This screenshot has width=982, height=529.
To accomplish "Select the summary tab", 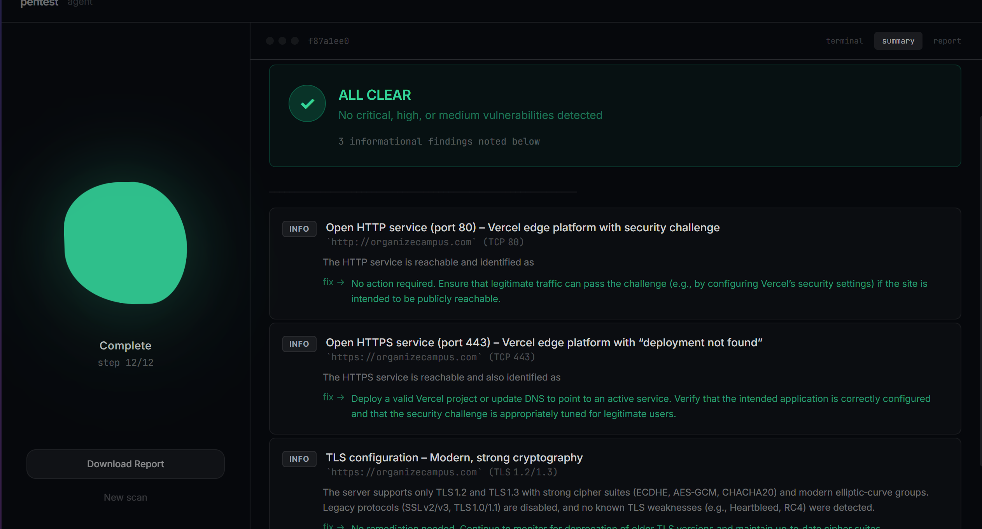I will (898, 41).
